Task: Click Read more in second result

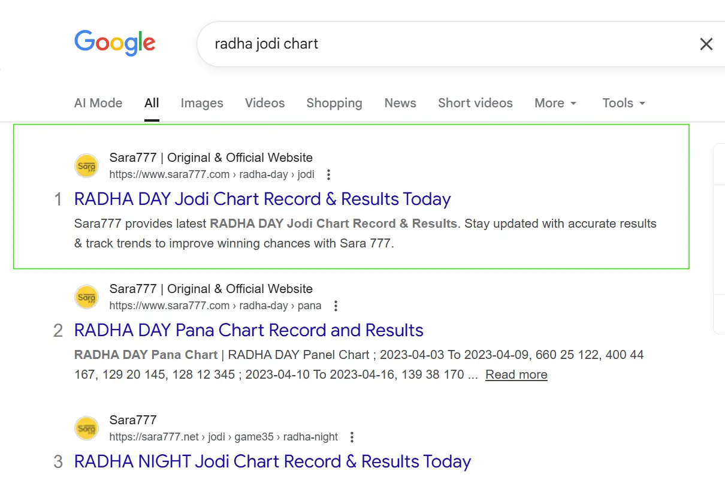Action: pos(516,375)
